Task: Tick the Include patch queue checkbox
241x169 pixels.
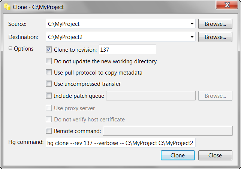Action: (49, 96)
